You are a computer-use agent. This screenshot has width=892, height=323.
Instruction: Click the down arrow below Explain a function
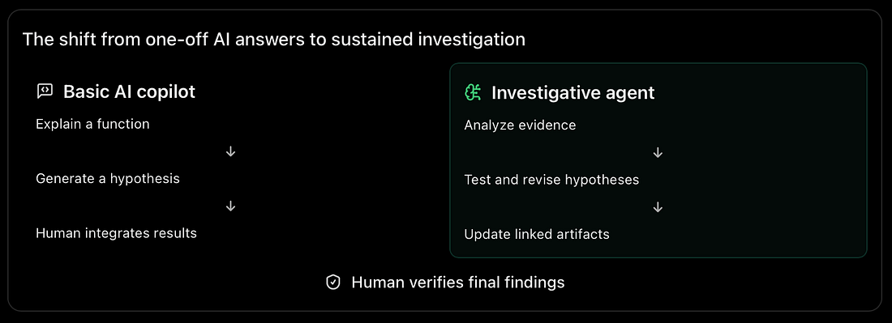click(230, 151)
